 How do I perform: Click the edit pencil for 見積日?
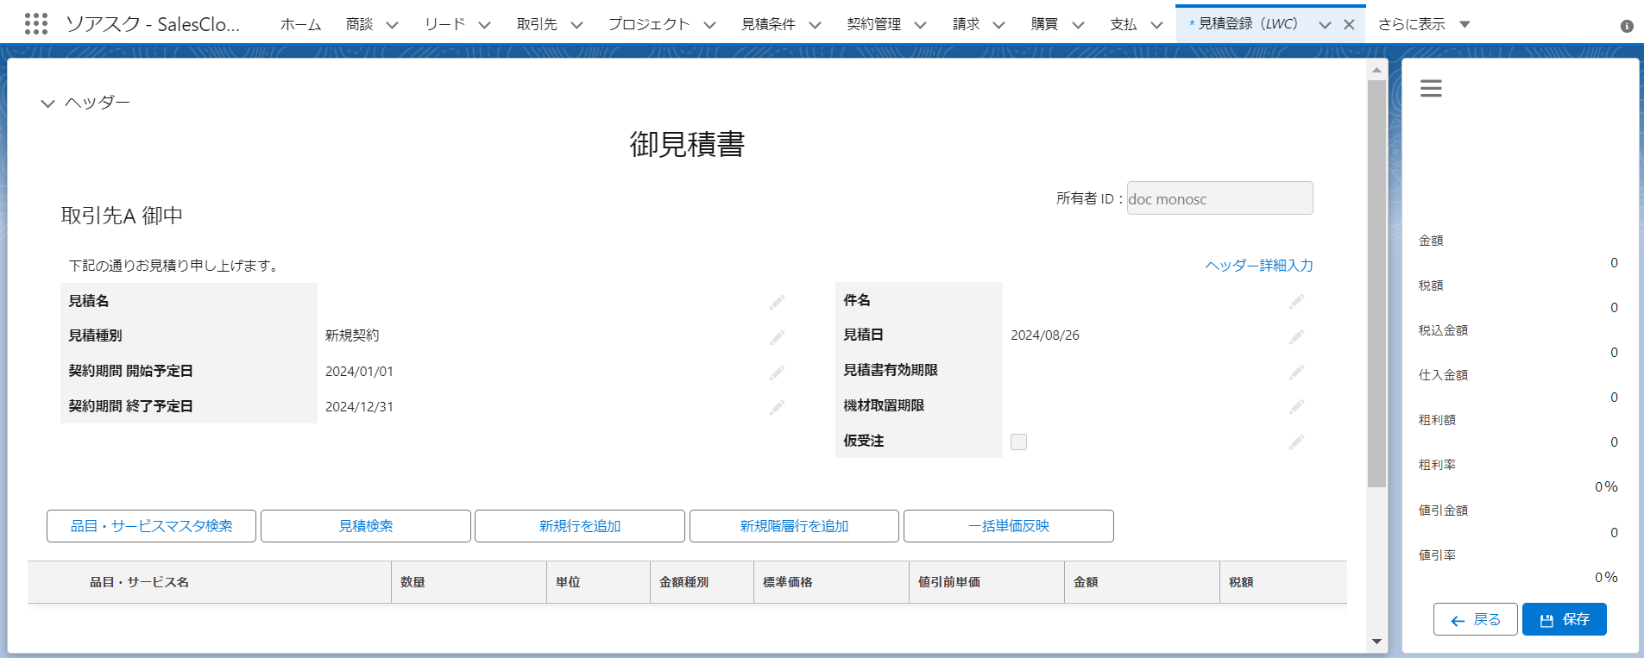[x=1296, y=336]
